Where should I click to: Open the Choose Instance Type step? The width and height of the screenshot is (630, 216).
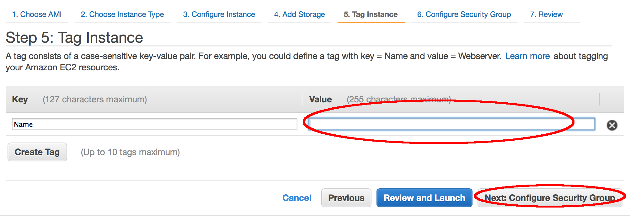[x=122, y=14]
